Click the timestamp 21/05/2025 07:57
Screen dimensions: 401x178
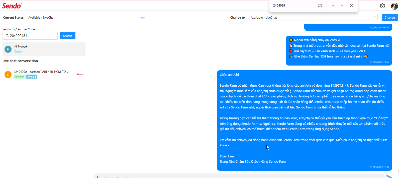coord(379,28)
